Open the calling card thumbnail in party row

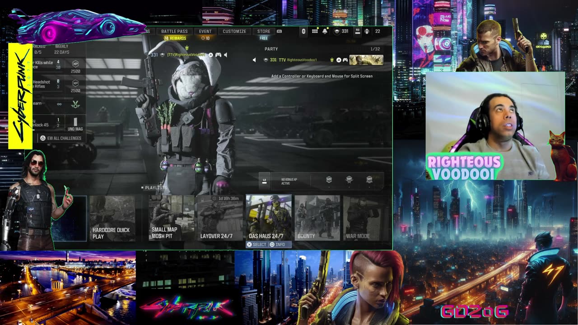point(366,60)
